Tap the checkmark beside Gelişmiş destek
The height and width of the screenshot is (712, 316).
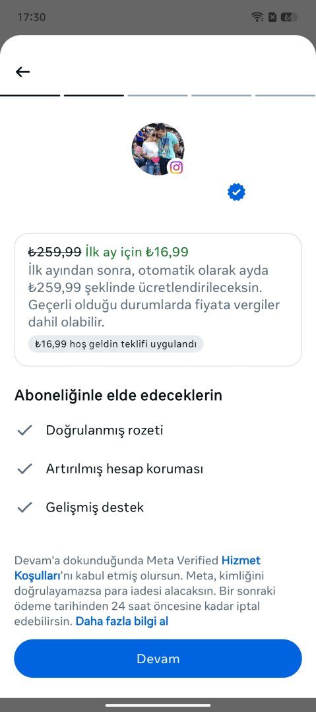24,507
